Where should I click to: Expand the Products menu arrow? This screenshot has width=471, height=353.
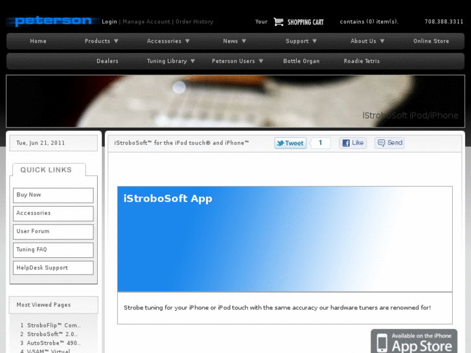click(x=116, y=41)
